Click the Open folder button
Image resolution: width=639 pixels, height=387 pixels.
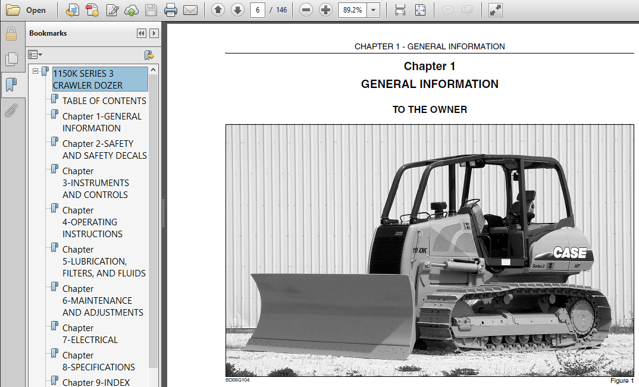(26, 10)
